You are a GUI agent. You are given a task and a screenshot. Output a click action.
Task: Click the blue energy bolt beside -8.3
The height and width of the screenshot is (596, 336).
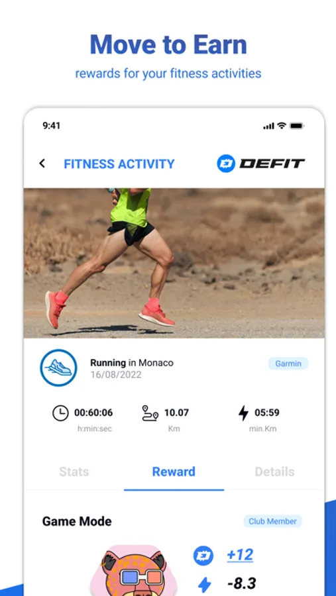(x=204, y=584)
